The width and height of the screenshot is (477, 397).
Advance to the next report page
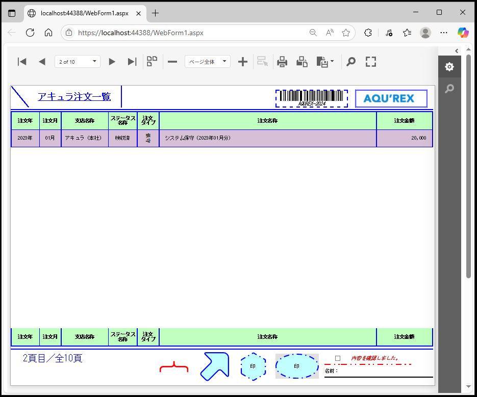112,62
